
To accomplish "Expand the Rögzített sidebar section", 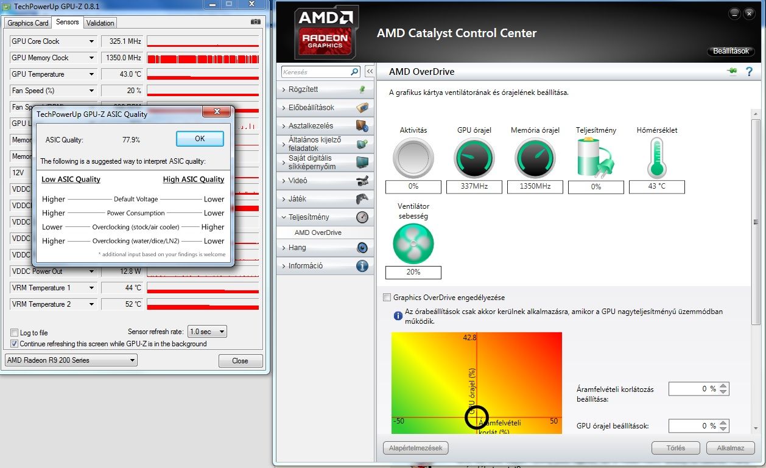I will pos(325,89).
